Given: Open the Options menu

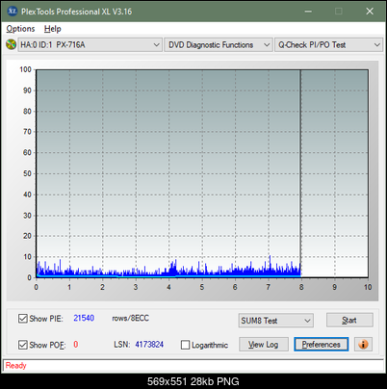Looking at the screenshot, I should [x=20, y=29].
